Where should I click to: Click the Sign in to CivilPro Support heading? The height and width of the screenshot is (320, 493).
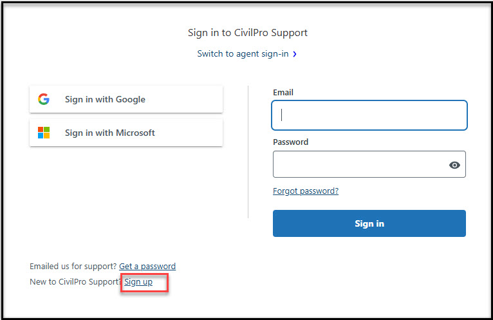click(247, 32)
